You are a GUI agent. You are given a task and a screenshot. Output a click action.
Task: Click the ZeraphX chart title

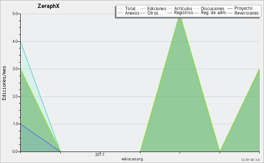tap(48, 6)
